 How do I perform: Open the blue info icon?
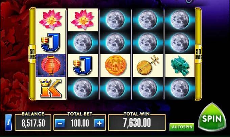(8, 122)
